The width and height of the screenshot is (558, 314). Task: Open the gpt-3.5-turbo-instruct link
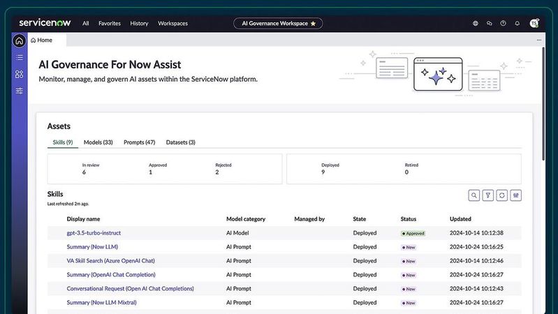click(x=94, y=233)
